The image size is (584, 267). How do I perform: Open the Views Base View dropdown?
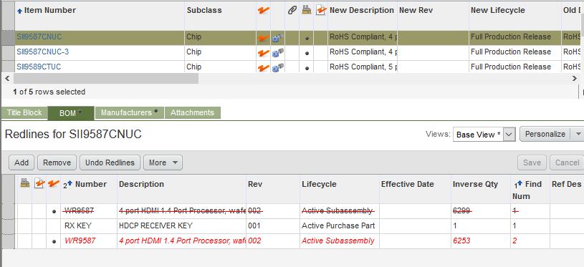click(x=484, y=135)
